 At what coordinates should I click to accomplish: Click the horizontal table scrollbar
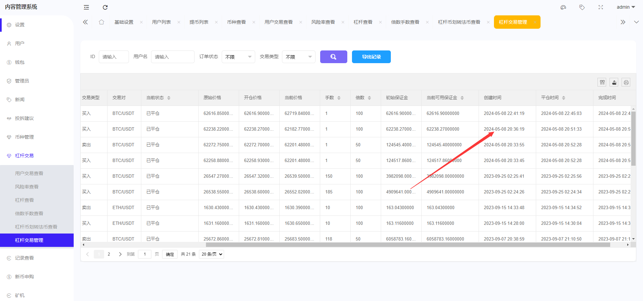pos(408,245)
